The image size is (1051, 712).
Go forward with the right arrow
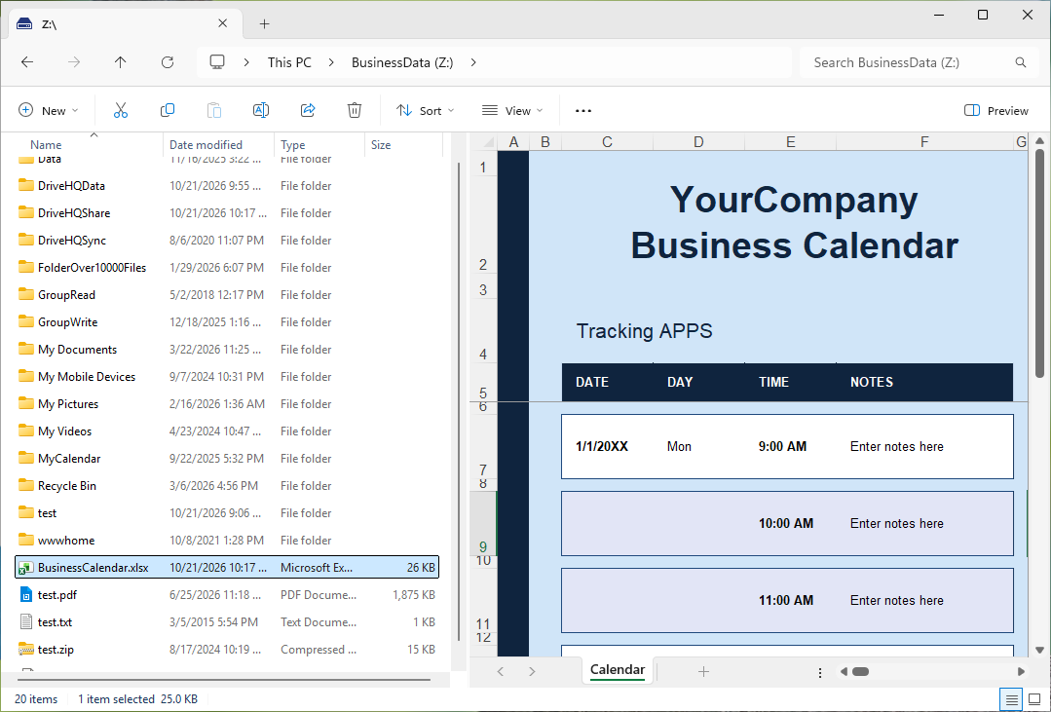[x=74, y=62]
